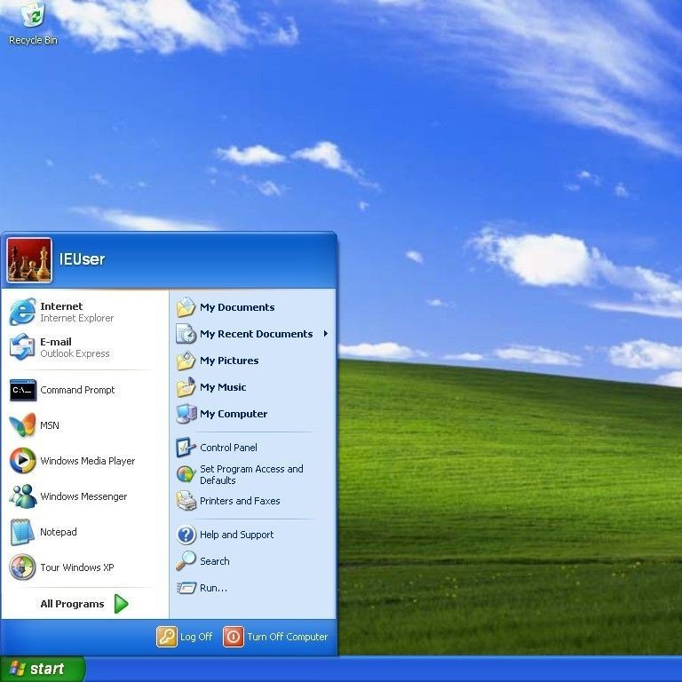Open Notepad via its notepad icon
This screenshot has height=682, width=682.
(x=22, y=532)
